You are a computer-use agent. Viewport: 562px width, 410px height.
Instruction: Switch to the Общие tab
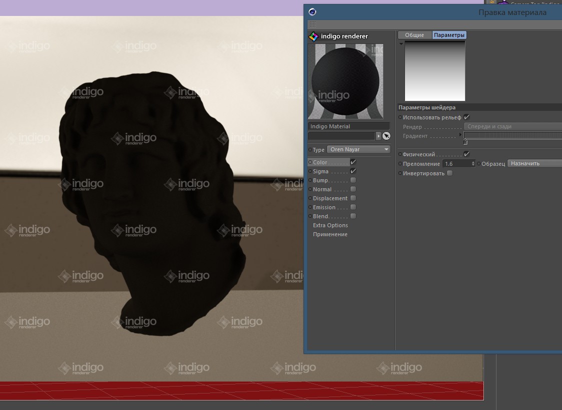click(414, 35)
